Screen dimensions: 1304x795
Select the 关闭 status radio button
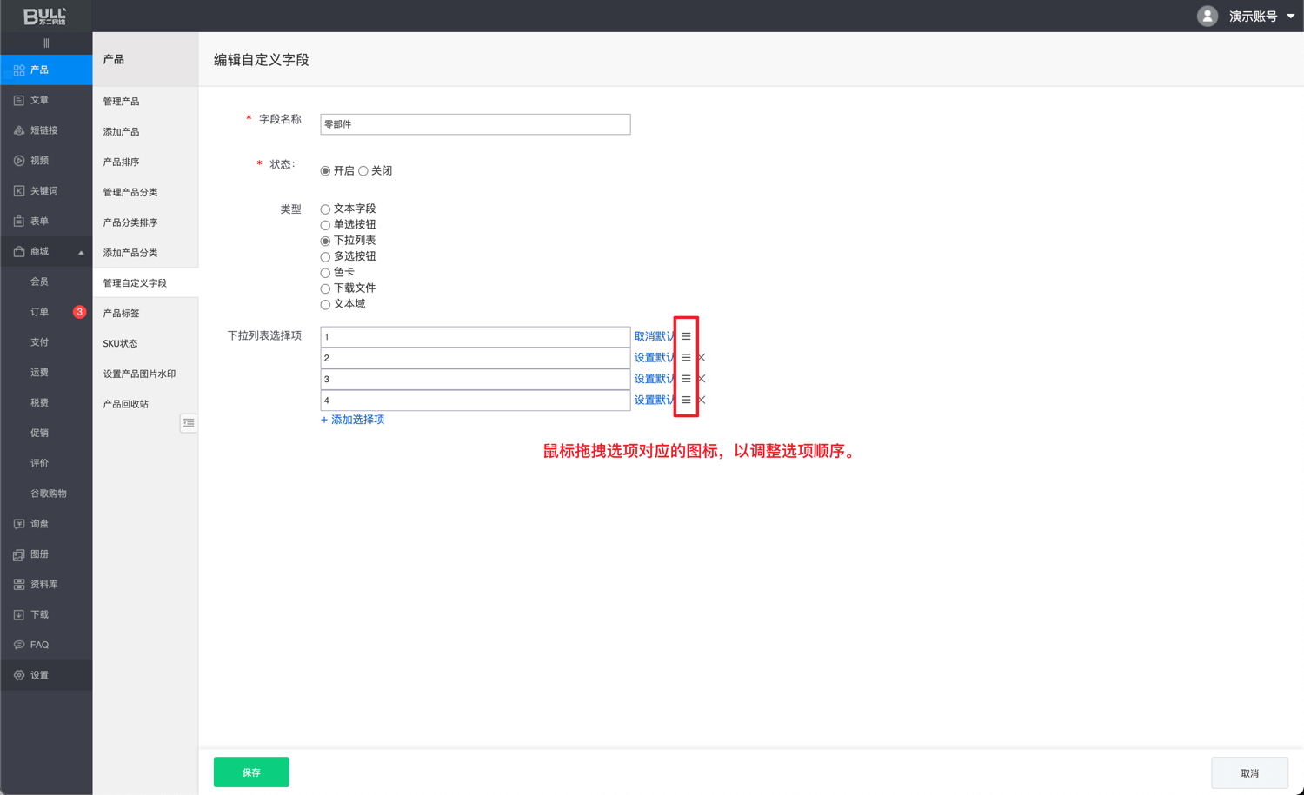(x=363, y=171)
